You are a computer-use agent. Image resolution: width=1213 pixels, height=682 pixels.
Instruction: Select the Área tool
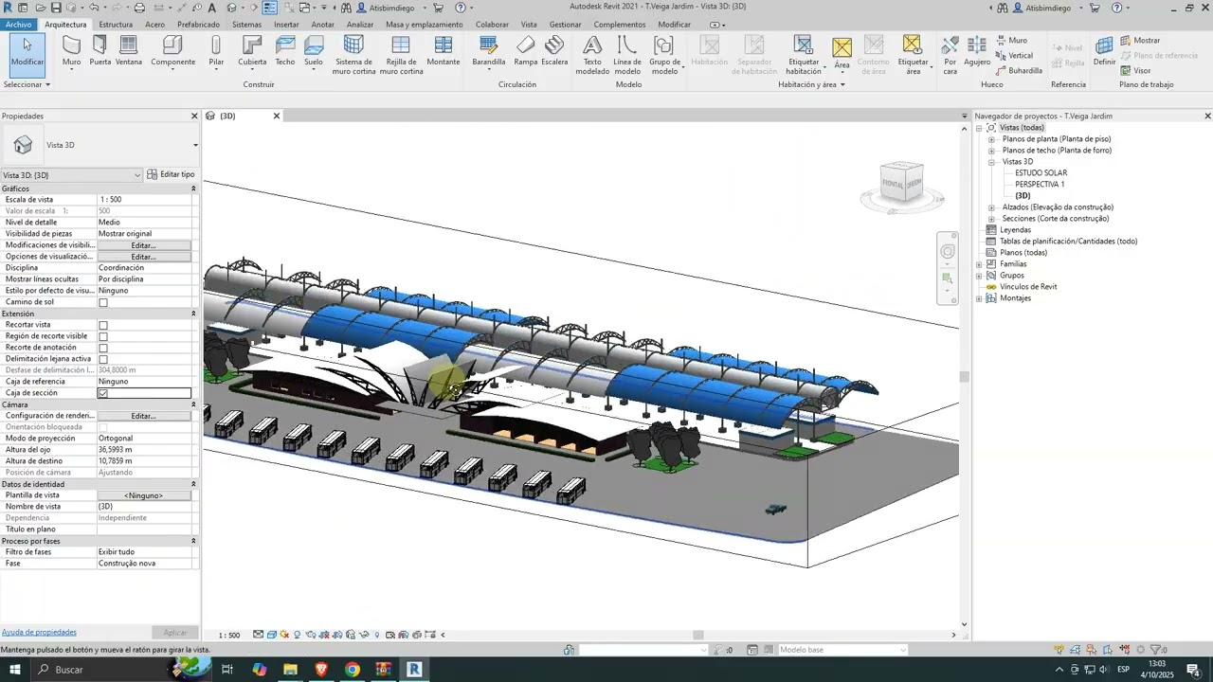[x=842, y=53]
